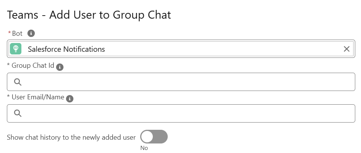Click the 'User Email/Name' label
Viewport: 361px width, 153px height.
pyautogui.click(x=38, y=97)
